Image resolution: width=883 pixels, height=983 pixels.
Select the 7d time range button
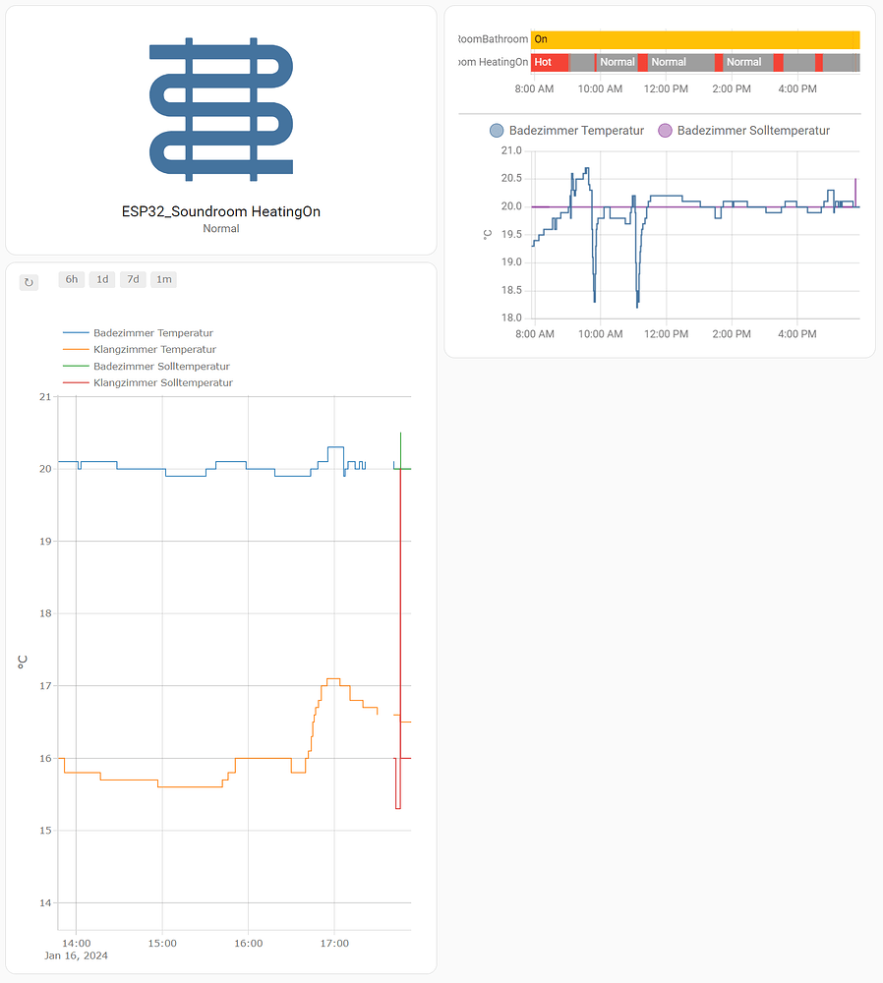tap(133, 279)
